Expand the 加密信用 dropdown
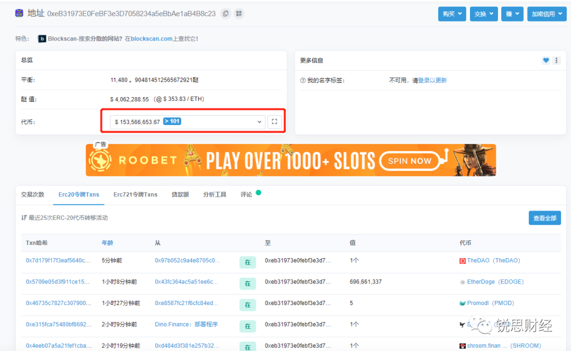This screenshot has height=351, width=571. [547, 14]
